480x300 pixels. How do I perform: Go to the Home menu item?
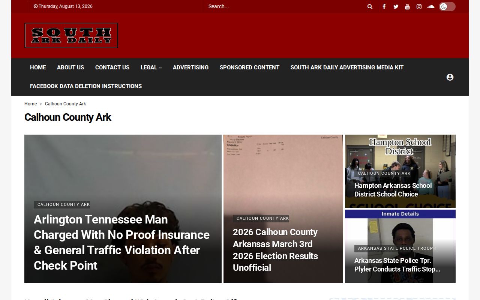(x=38, y=67)
